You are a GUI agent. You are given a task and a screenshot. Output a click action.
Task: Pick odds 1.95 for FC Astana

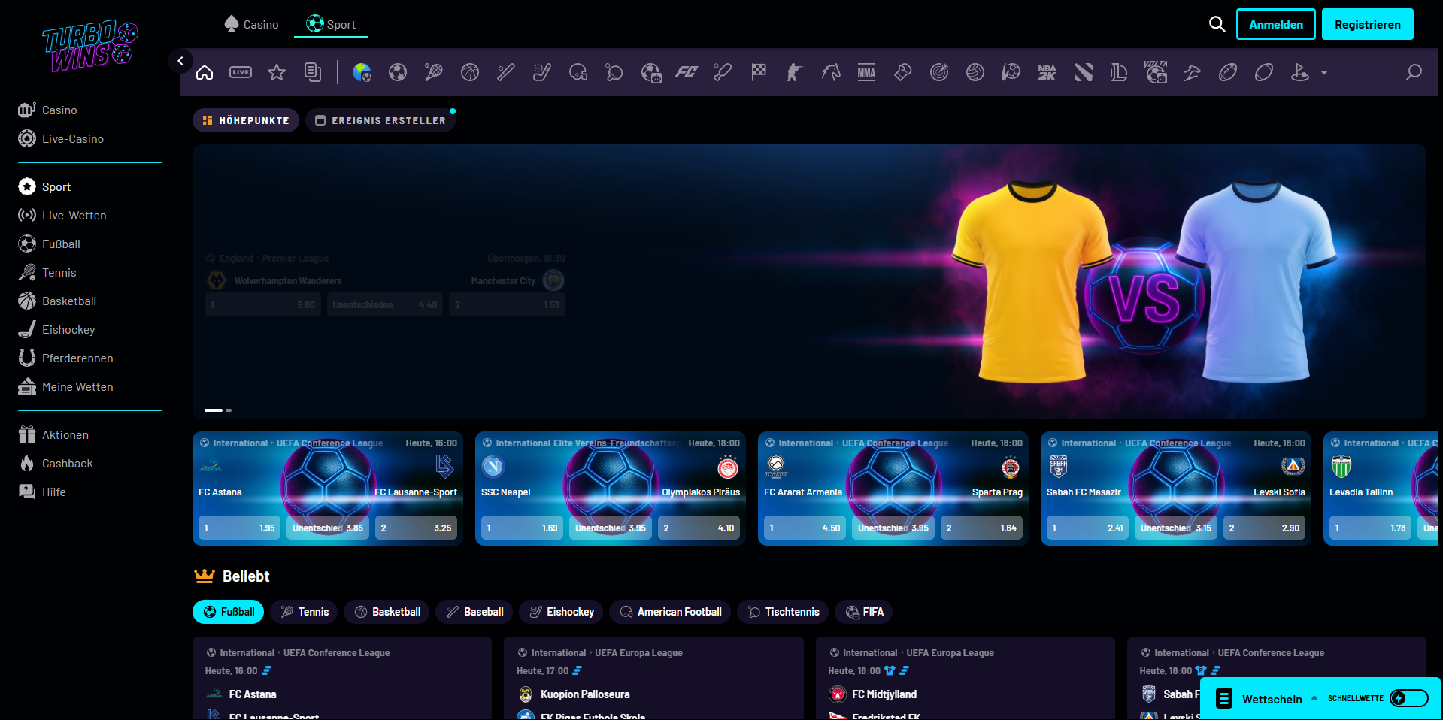[238, 528]
